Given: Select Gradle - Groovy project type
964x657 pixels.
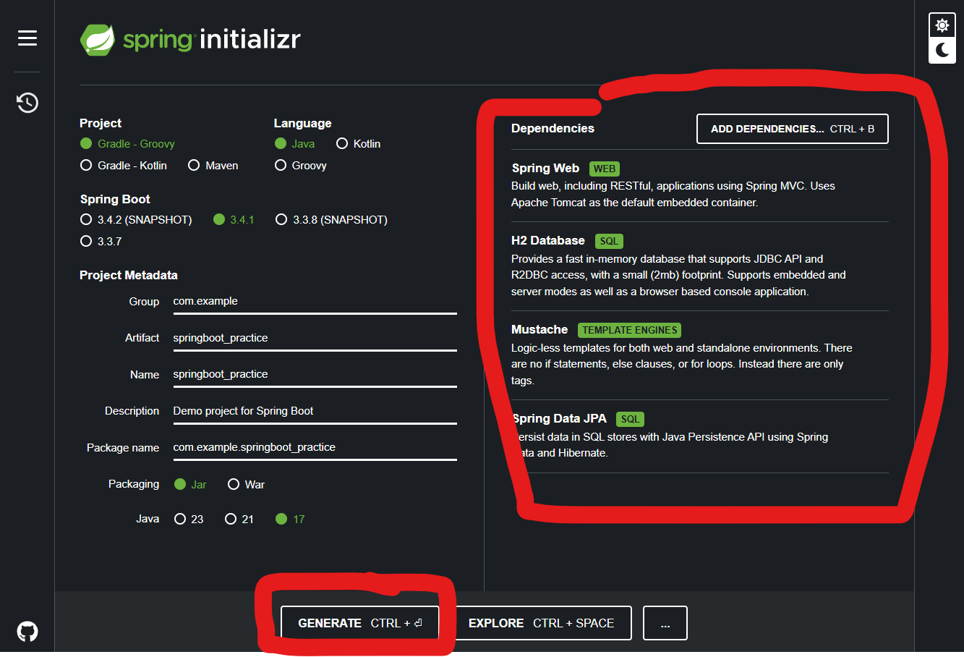Looking at the screenshot, I should pos(127,144).
